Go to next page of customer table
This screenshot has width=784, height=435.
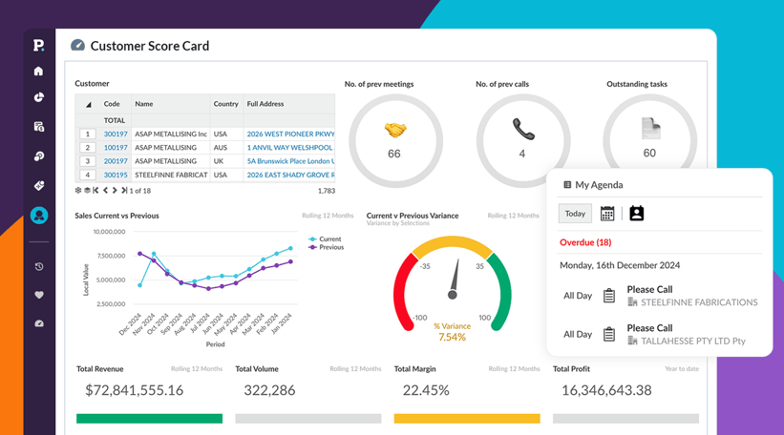coord(115,190)
